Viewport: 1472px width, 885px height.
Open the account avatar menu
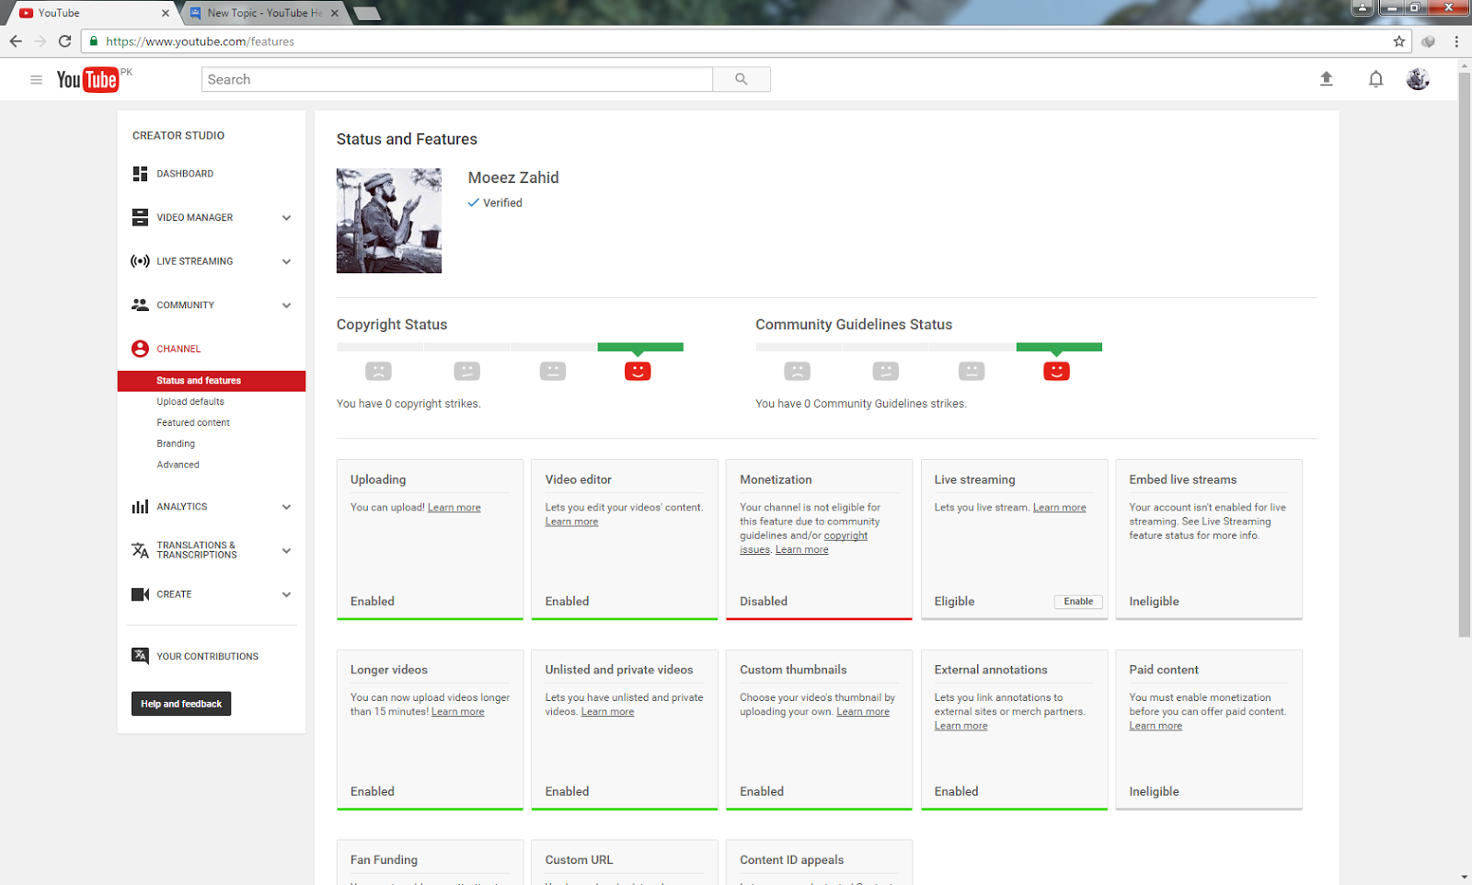click(1418, 79)
